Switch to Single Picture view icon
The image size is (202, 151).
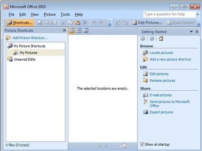click(x=86, y=31)
